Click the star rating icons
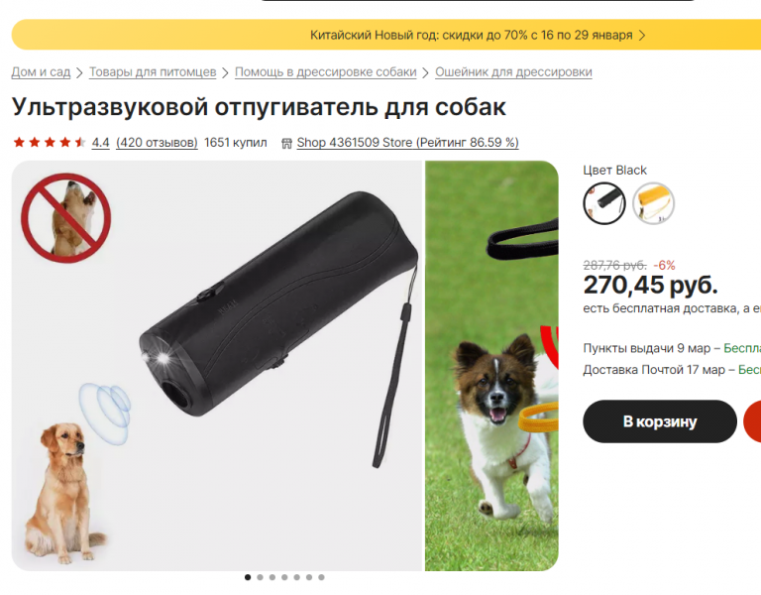The width and height of the screenshot is (761, 595). [x=50, y=143]
